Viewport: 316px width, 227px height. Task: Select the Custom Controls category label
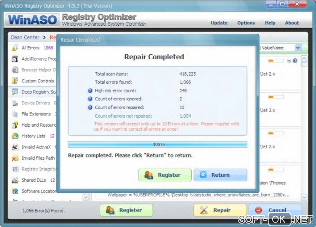[x=38, y=81]
